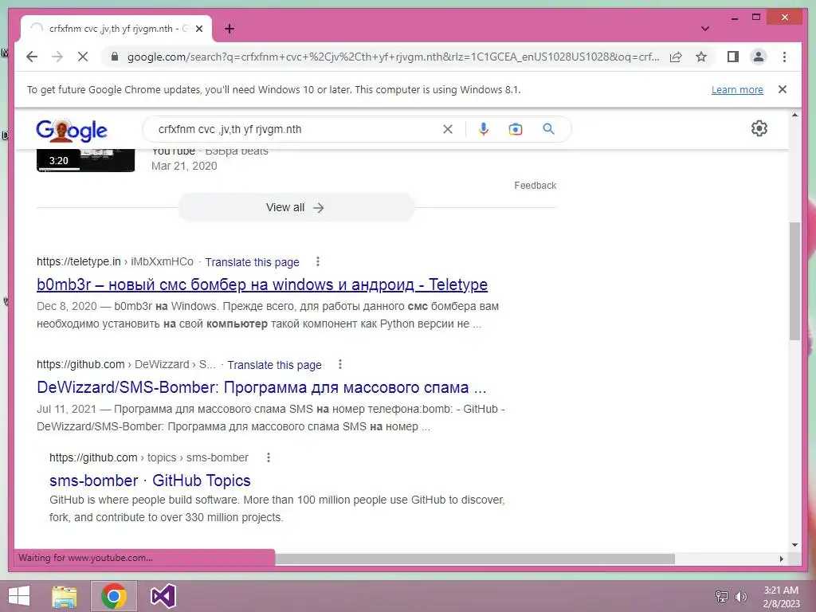Translate the teletype.in result page
Viewport: 816px width, 612px height.
(252, 262)
